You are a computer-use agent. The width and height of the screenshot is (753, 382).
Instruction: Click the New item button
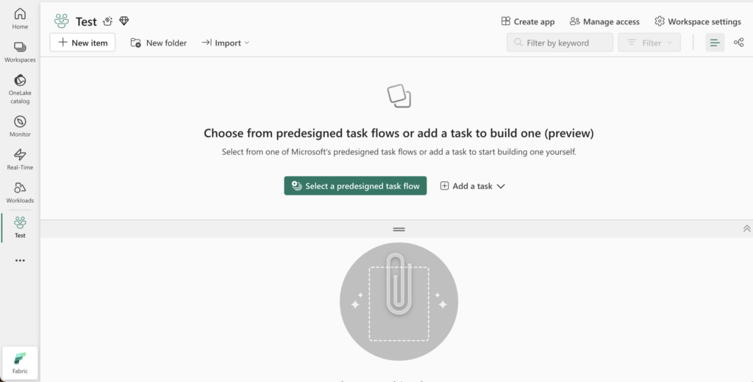click(82, 43)
